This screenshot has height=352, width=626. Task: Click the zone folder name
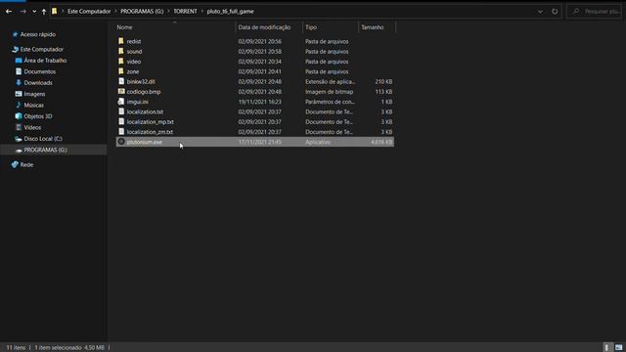pyautogui.click(x=133, y=71)
